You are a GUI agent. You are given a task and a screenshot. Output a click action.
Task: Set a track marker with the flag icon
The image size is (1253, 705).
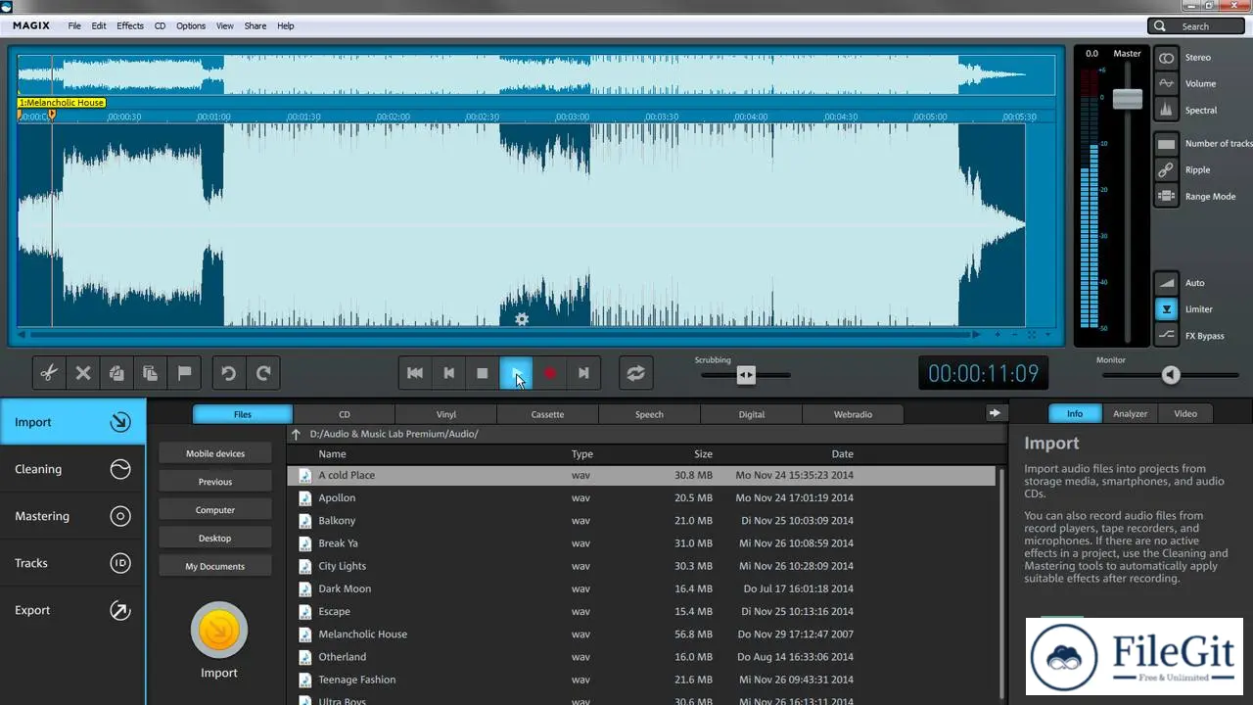[x=184, y=373]
